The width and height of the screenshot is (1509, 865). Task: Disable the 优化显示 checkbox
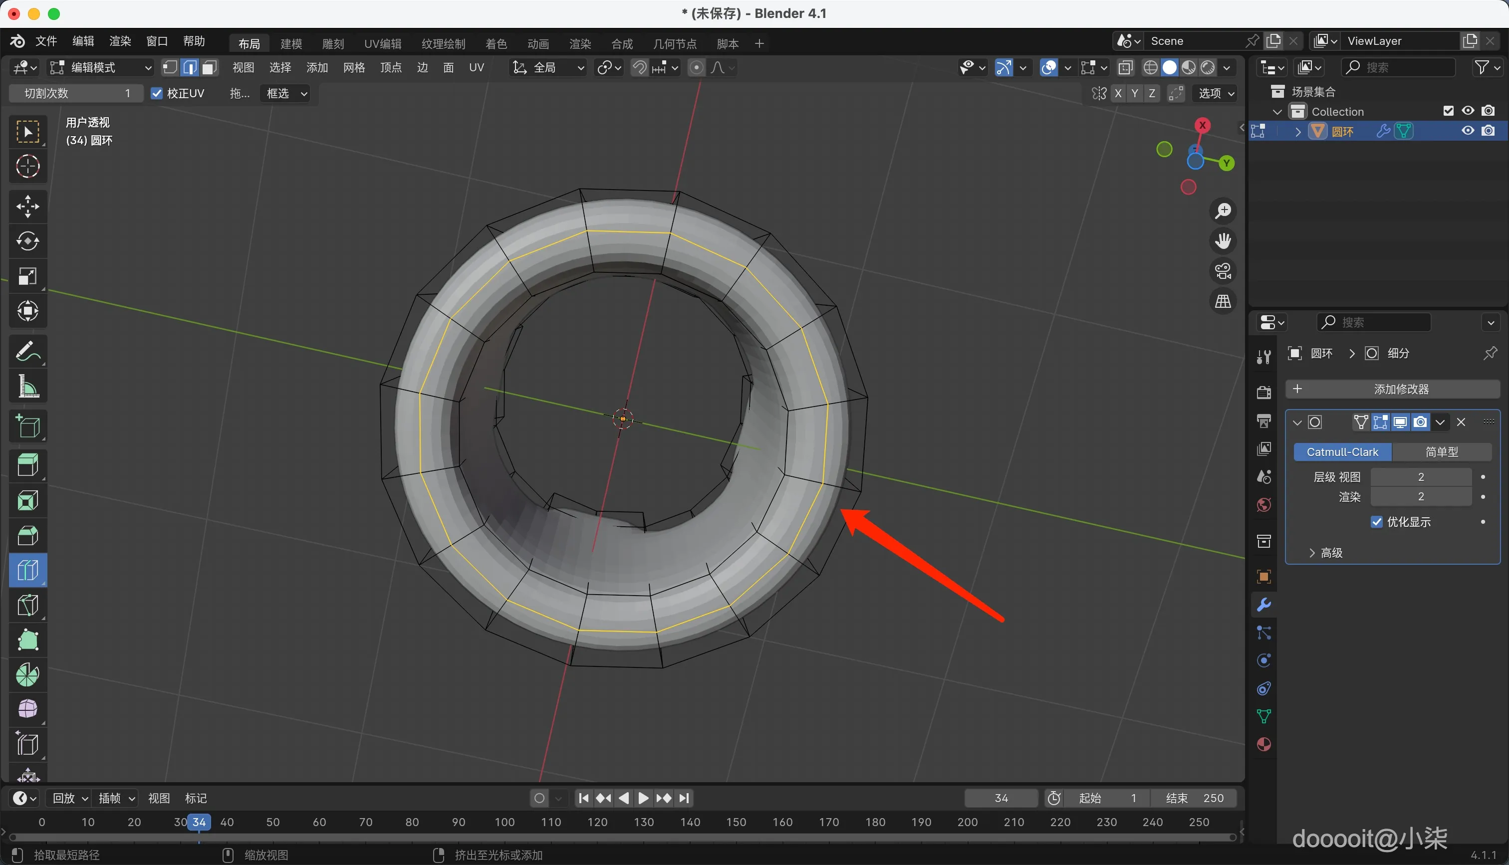pos(1377,522)
